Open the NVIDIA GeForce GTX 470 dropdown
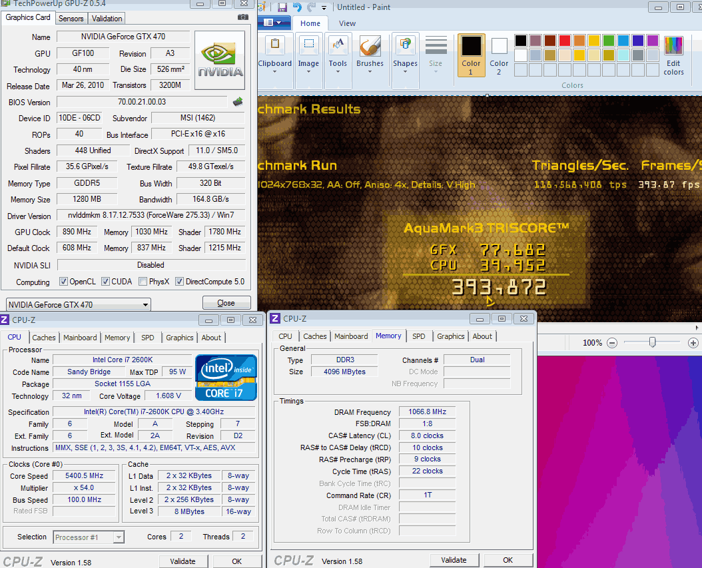Image resolution: width=702 pixels, height=568 pixels. (x=79, y=304)
